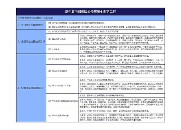Select the cell (2) 具体内容(要求):
Screen dimensions: 181x130
(x=62, y=39)
